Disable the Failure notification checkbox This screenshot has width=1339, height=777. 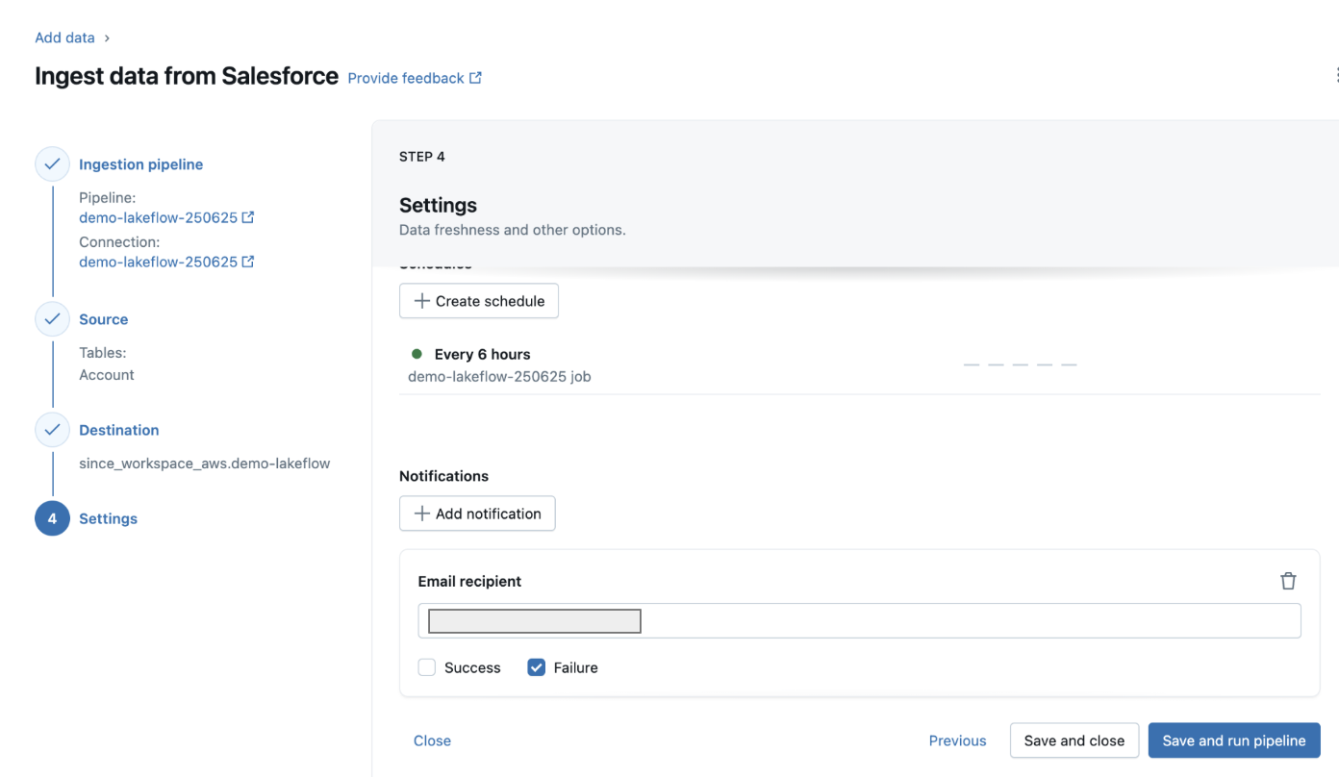click(x=536, y=666)
